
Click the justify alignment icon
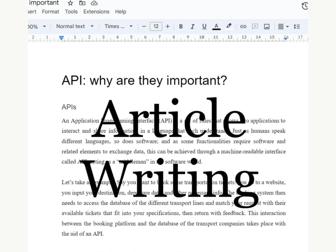(281, 27)
